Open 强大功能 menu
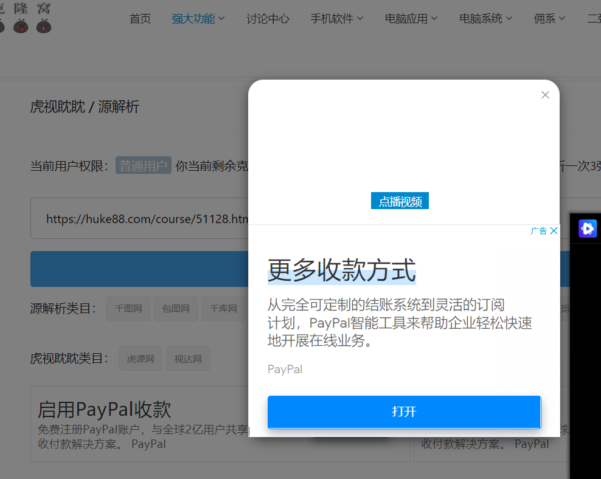The image size is (601, 479). tap(198, 18)
